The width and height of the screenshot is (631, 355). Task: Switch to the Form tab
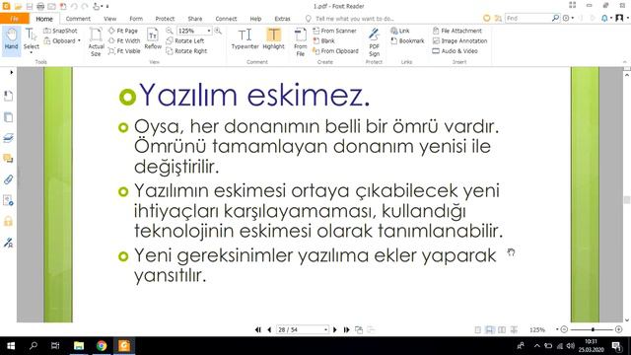[x=136, y=19]
